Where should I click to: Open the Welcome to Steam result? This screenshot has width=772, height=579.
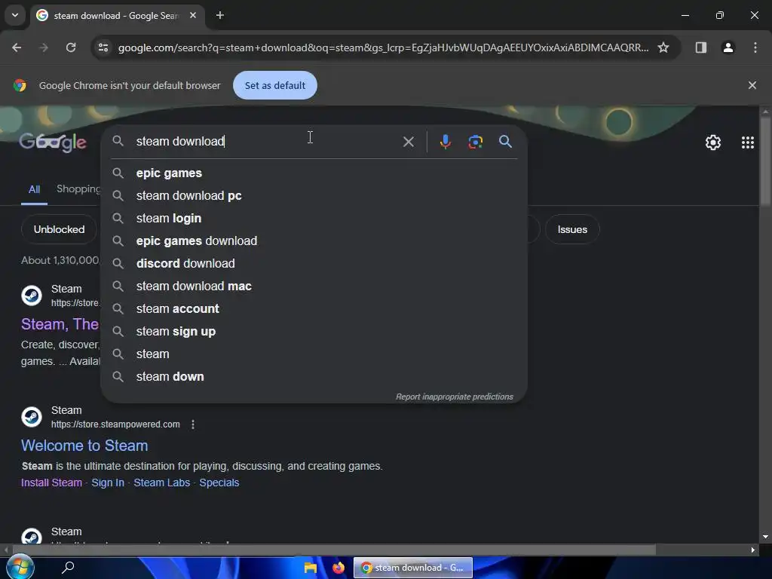click(x=84, y=446)
